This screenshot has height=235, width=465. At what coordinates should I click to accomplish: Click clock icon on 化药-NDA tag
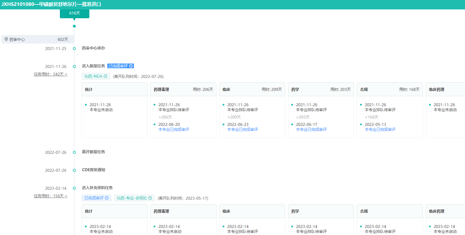106,76
